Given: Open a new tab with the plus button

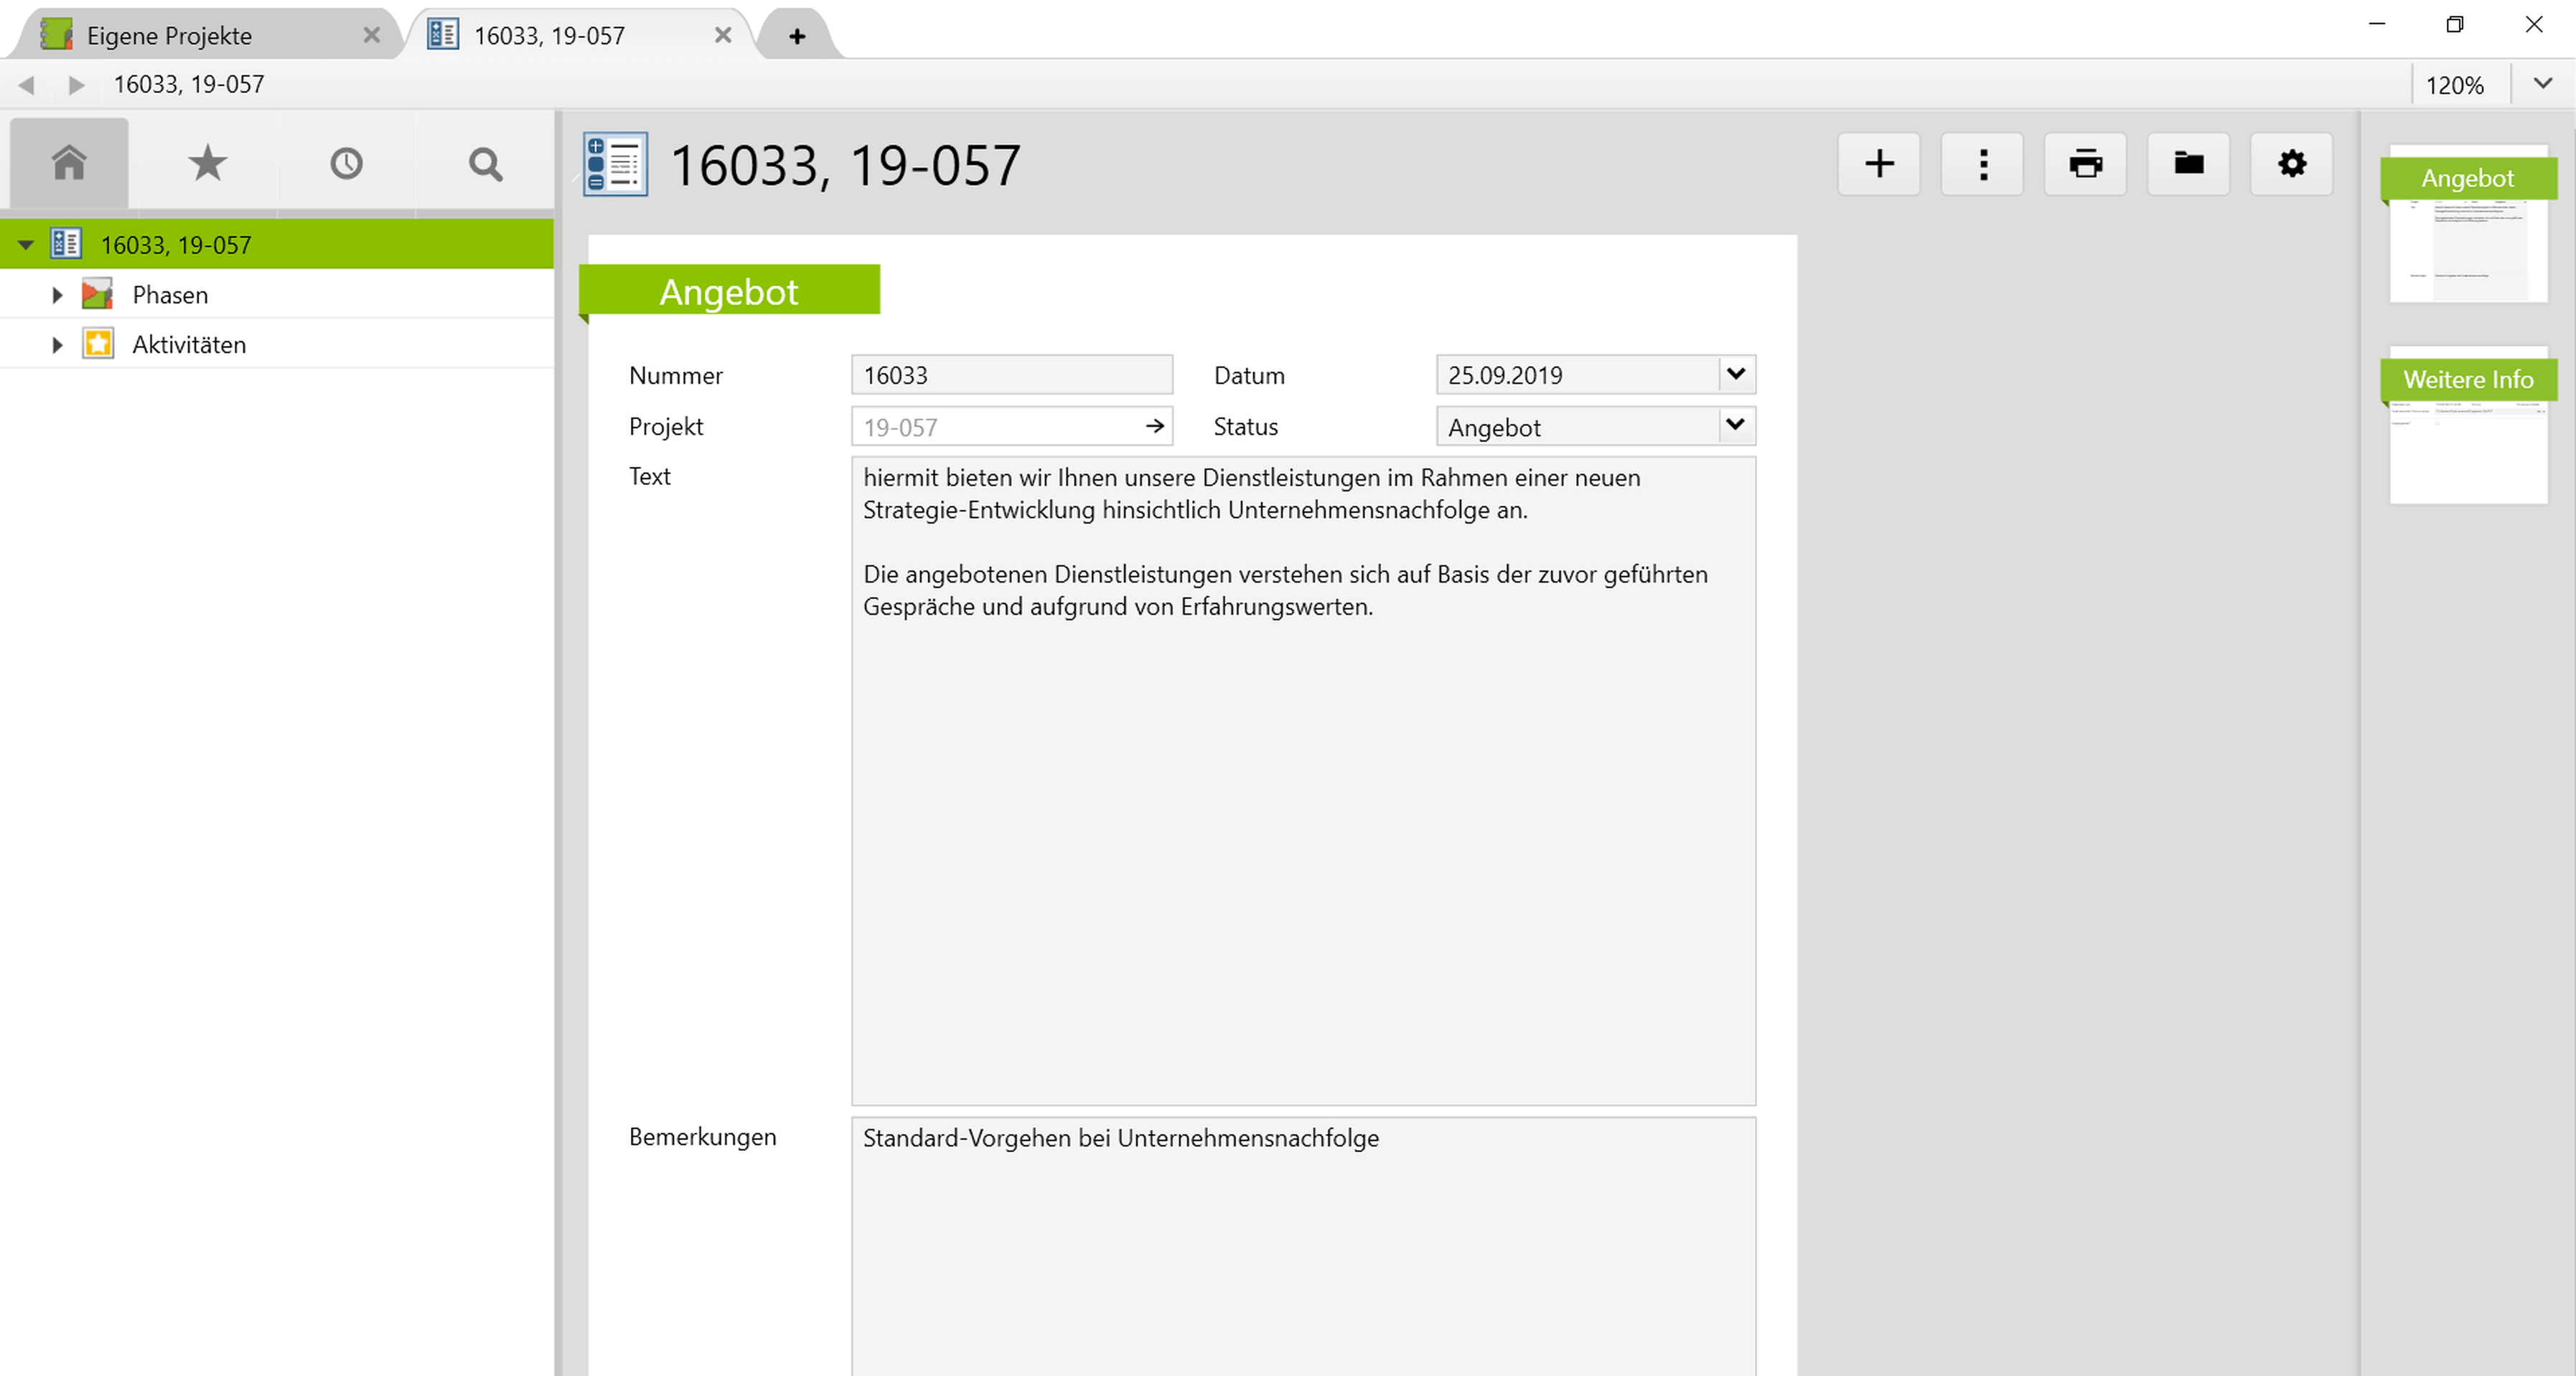Looking at the screenshot, I should (x=795, y=35).
